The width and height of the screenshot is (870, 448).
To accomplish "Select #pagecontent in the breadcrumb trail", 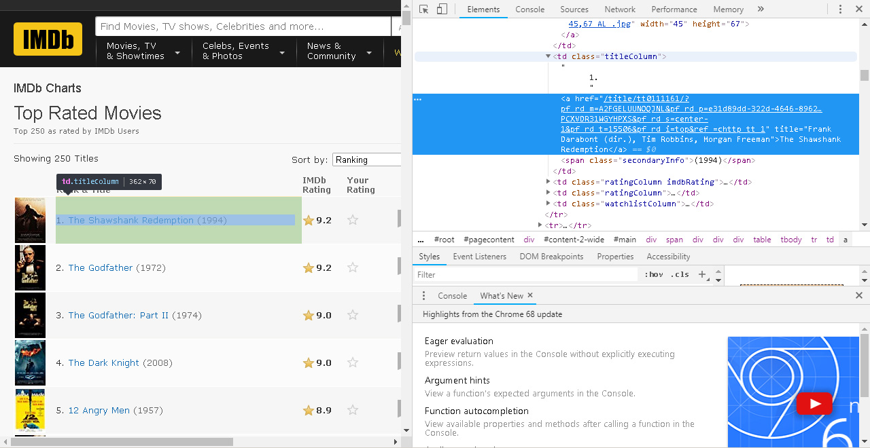I will click(489, 240).
